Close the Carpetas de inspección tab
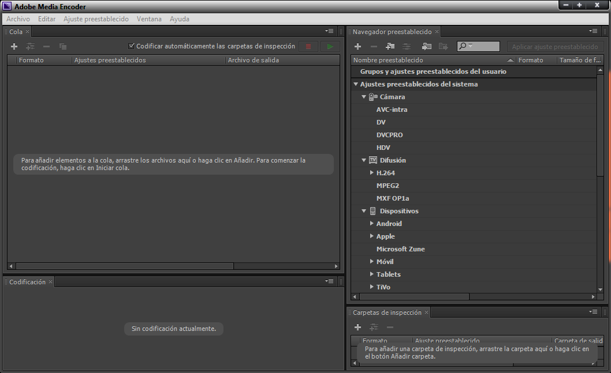The image size is (611, 373). pos(426,312)
